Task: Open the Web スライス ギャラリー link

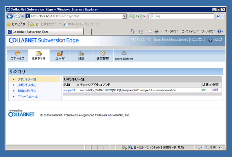Action: (x=81, y=24)
